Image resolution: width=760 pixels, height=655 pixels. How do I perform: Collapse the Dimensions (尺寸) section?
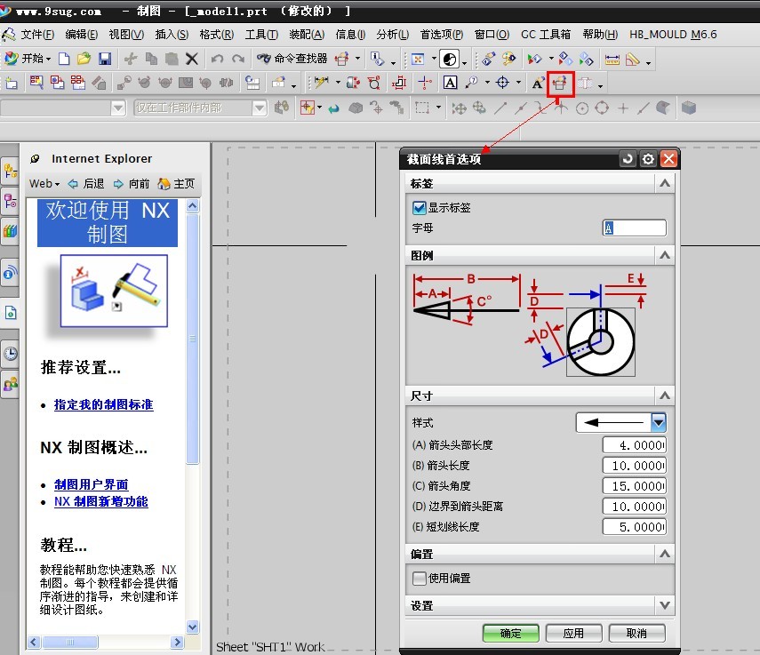coord(665,395)
